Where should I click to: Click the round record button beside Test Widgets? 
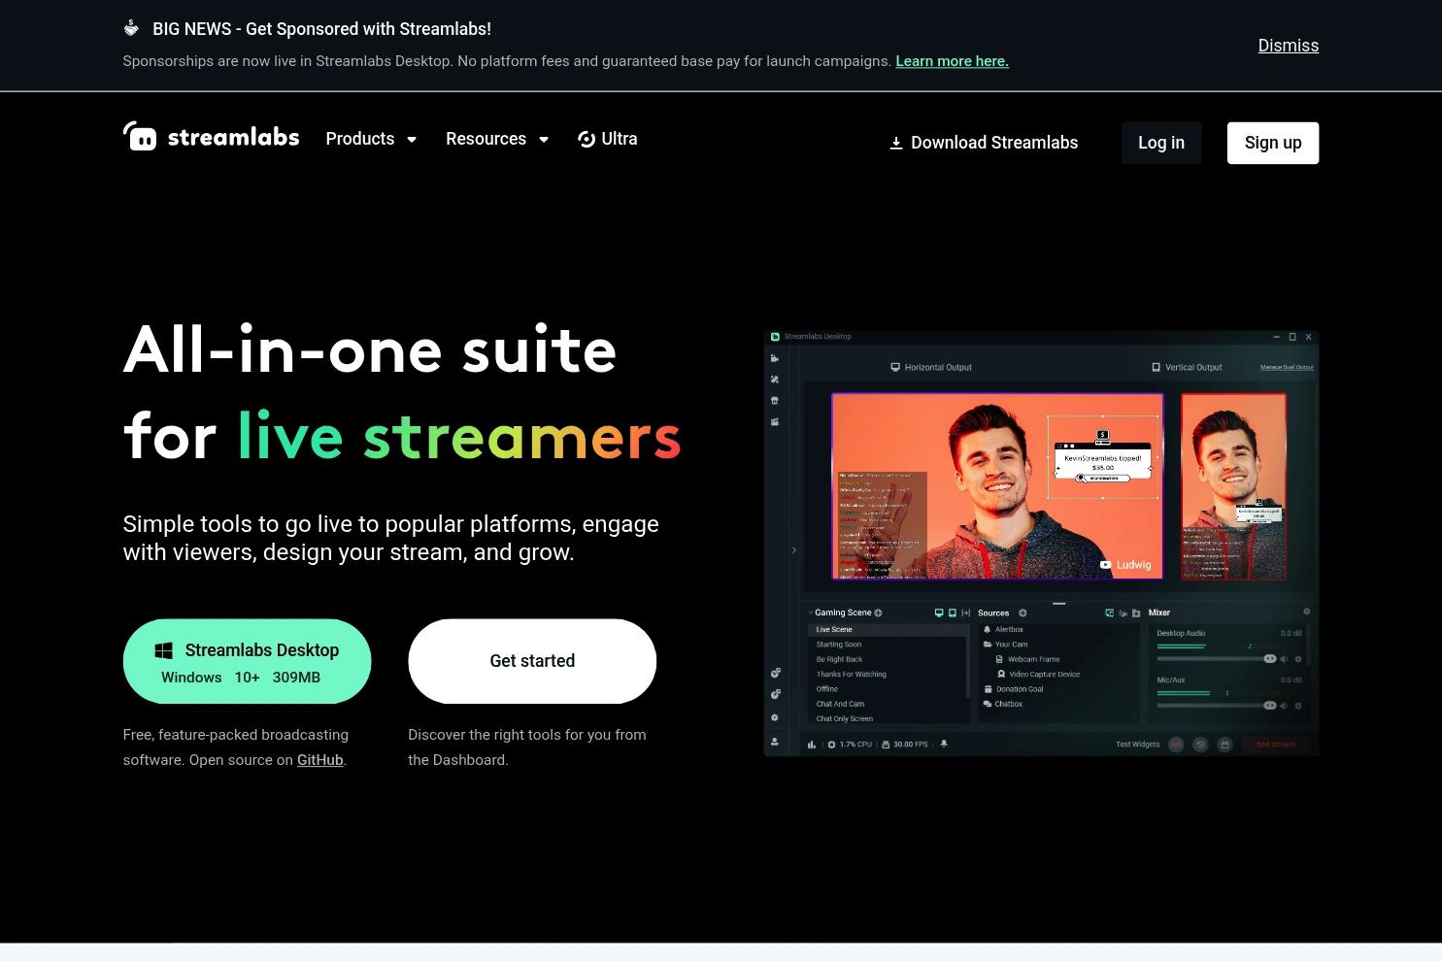[1176, 745]
